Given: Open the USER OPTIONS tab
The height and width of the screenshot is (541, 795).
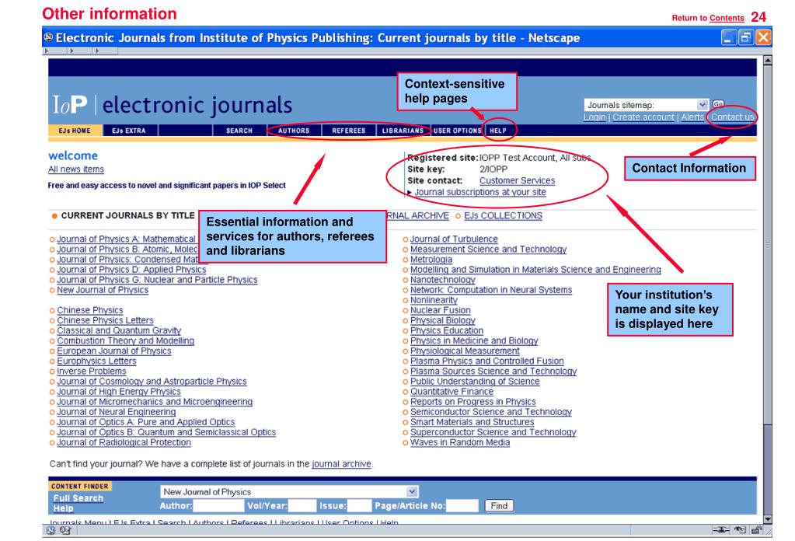Looking at the screenshot, I should point(457,131).
